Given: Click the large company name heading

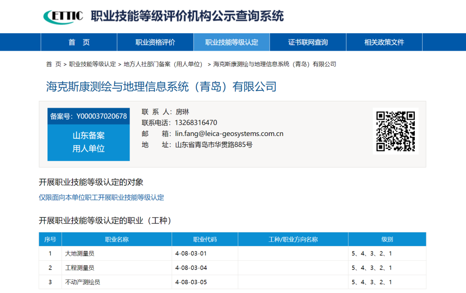Looking at the screenshot, I should click(x=162, y=87).
